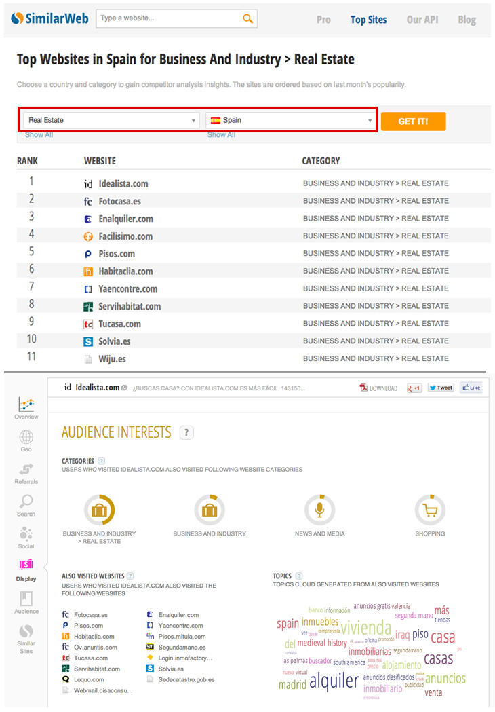This screenshot has height=712, width=495.
Task: Click the Solvia.es favicon in ranking table
Action: (88, 341)
